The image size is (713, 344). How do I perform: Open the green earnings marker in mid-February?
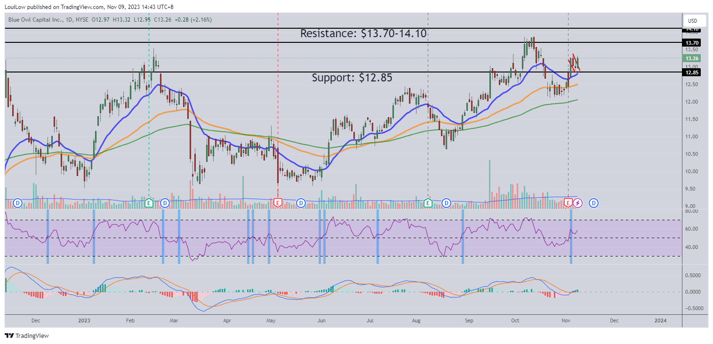point(149,203)
